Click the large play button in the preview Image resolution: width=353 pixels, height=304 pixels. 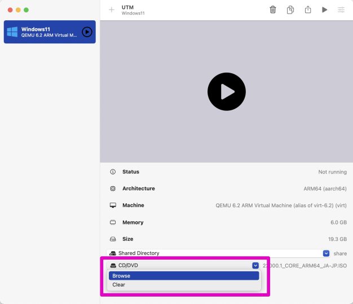click(227, 91)
